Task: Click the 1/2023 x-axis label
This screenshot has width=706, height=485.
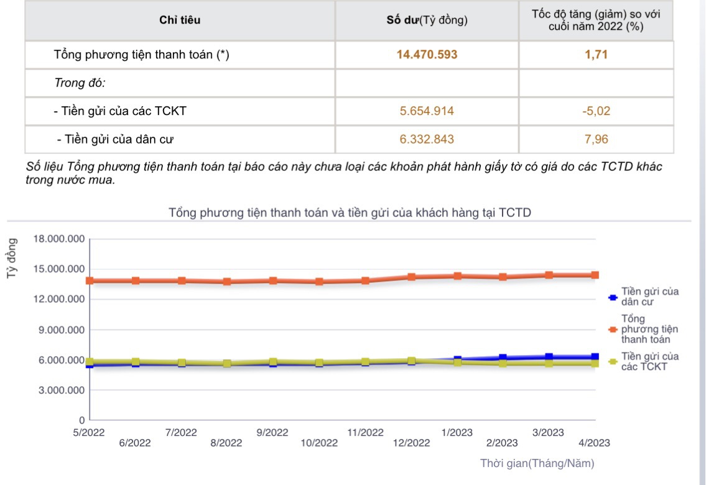Action: tap(457, 433)
